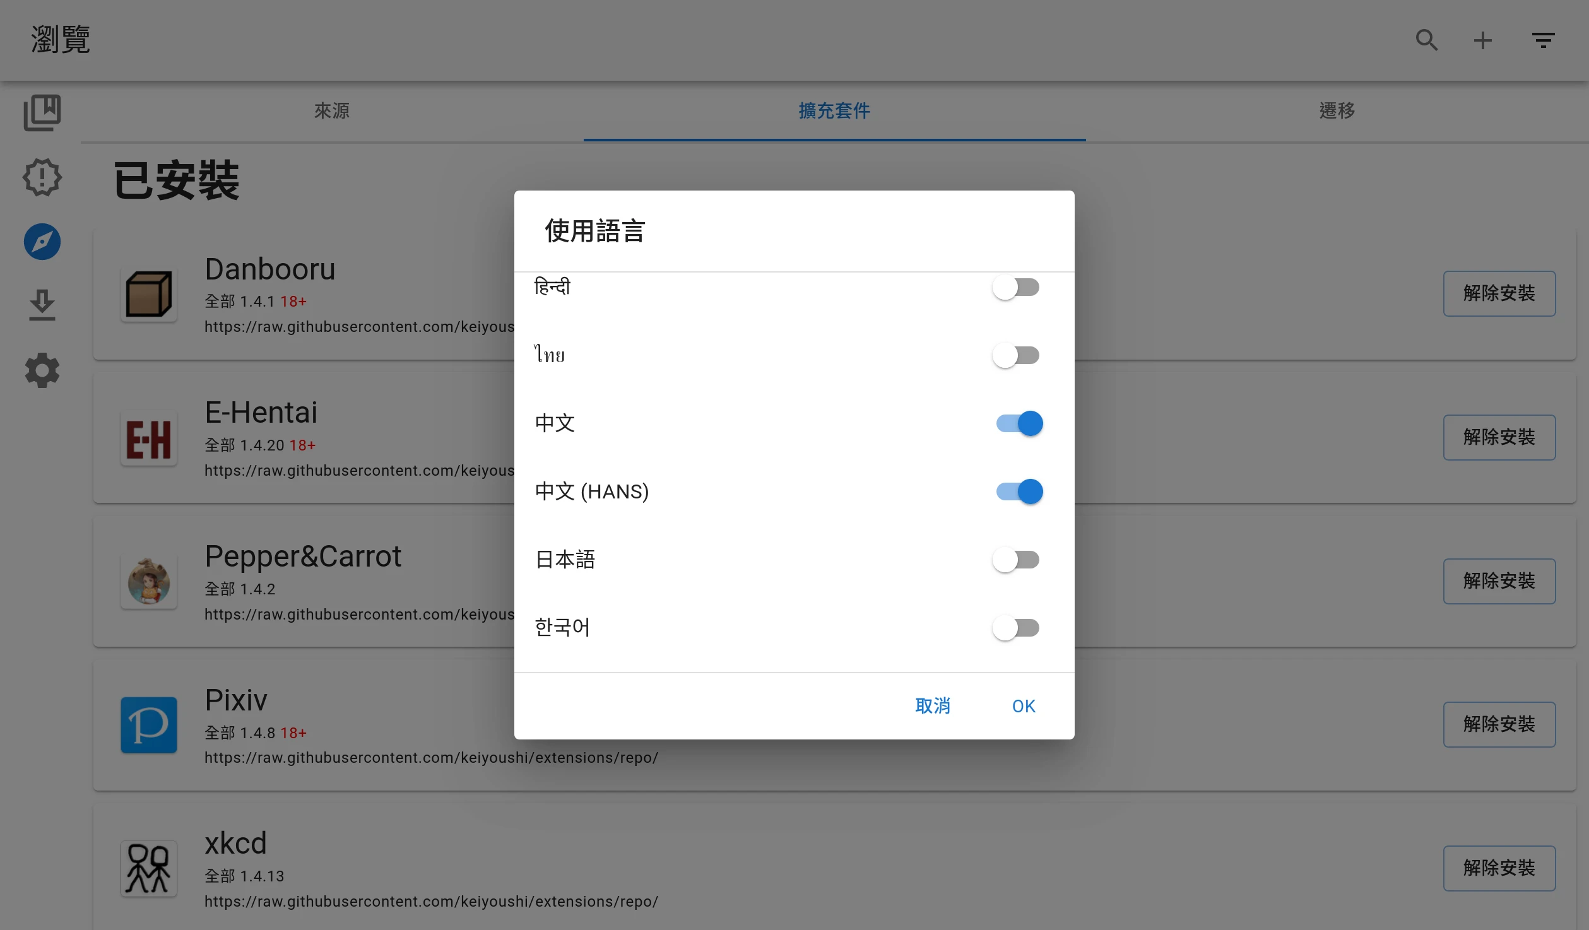This screenshot has width=1589, height=930.
Task: Select the browse compass icon
Action: [x=42, y=242]
